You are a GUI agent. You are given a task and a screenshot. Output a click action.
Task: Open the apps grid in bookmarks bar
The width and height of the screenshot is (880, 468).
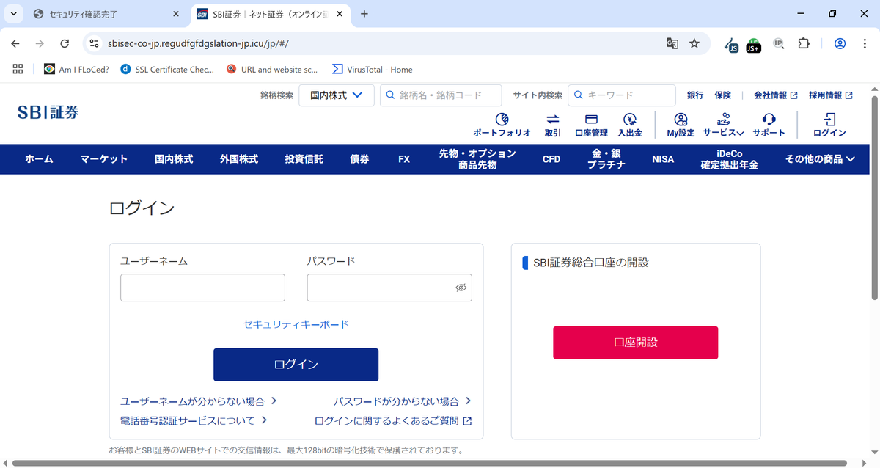pos(18,69)
